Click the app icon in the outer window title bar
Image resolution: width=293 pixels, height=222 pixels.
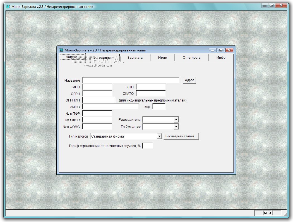coord(8,6)
